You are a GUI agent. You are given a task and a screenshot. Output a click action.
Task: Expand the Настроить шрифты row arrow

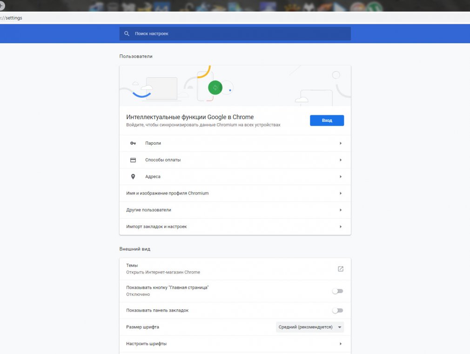click(x=341, y=344)
